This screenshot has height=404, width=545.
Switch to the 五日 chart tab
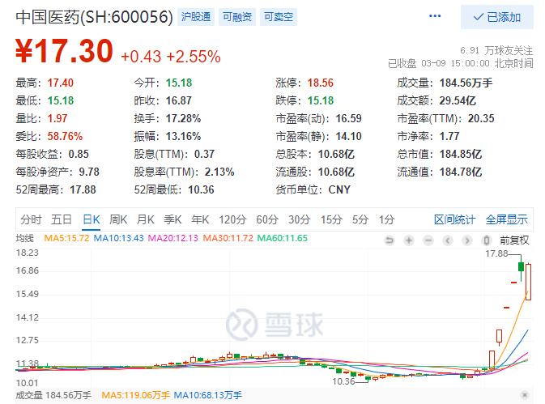coord(62,219)
